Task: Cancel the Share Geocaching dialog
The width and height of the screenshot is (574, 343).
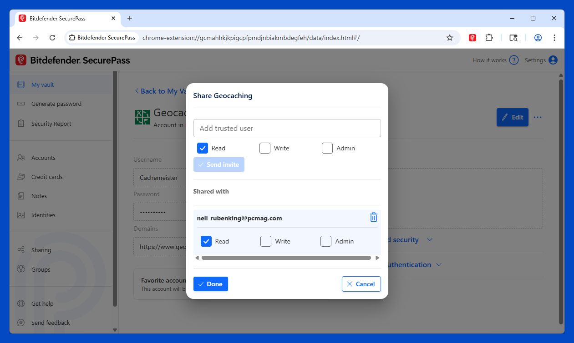Action: (x=361, y=284)
